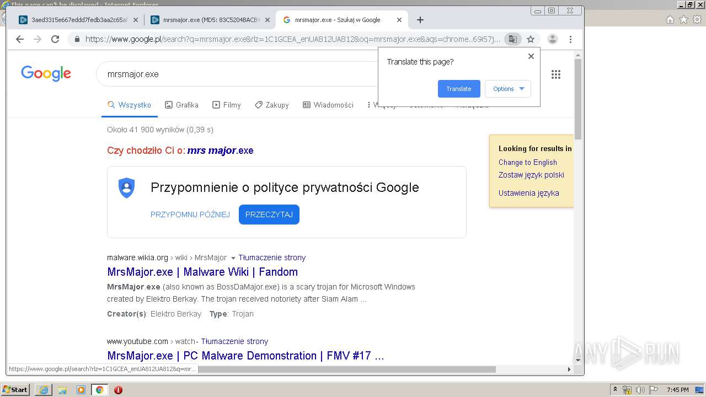Click the red stop-shaped taskbar icon
706x397 pixels.
118,390
